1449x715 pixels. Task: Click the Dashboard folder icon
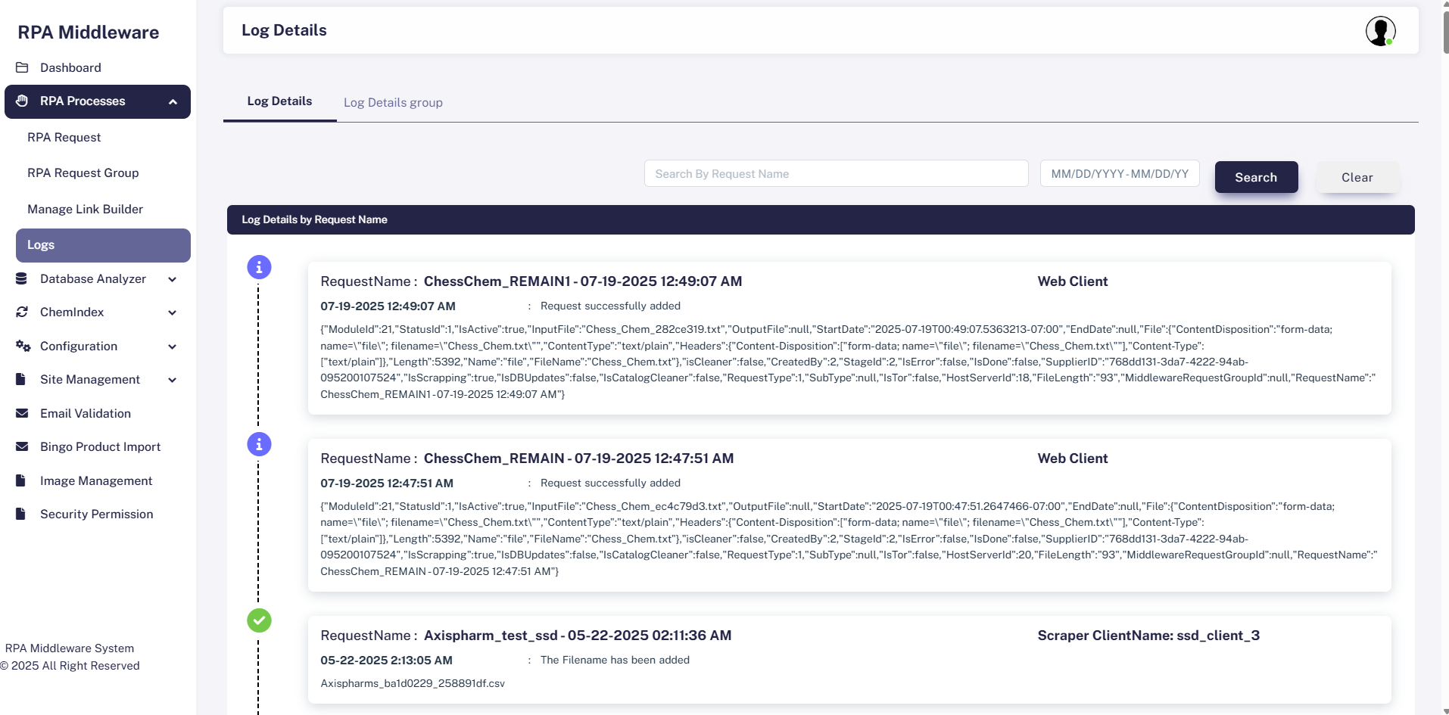click(x=22, y=67)
